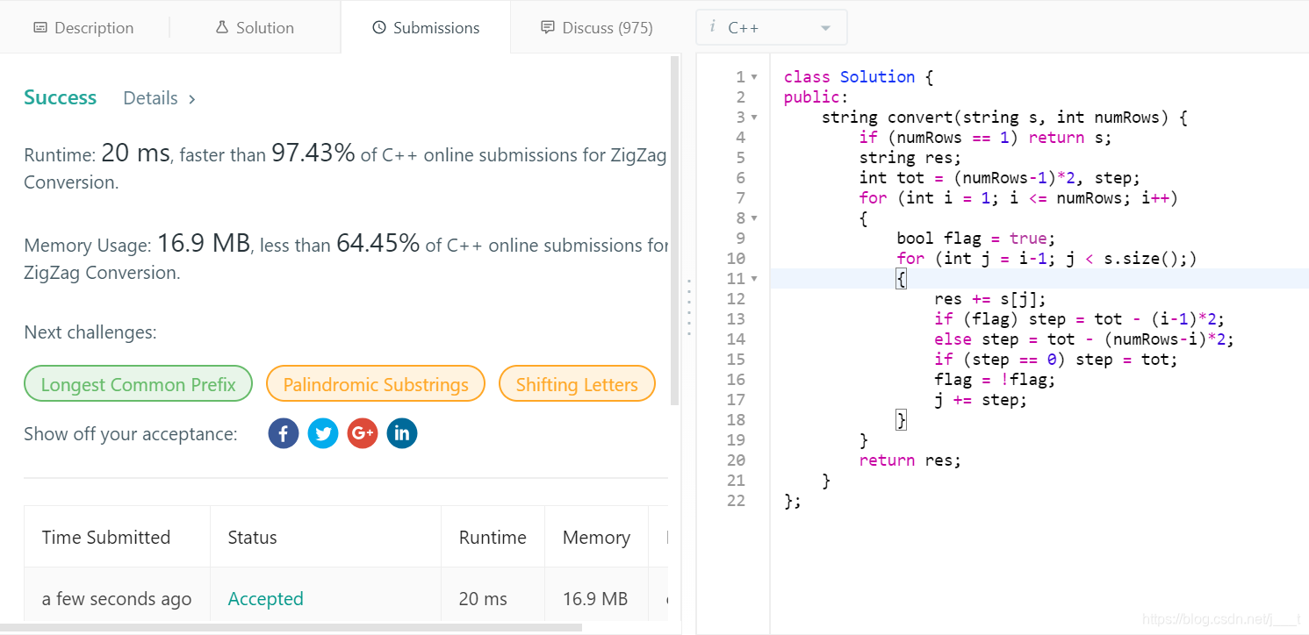Place cursor on 'flag = !flag;' line

(x=995, y=380)
